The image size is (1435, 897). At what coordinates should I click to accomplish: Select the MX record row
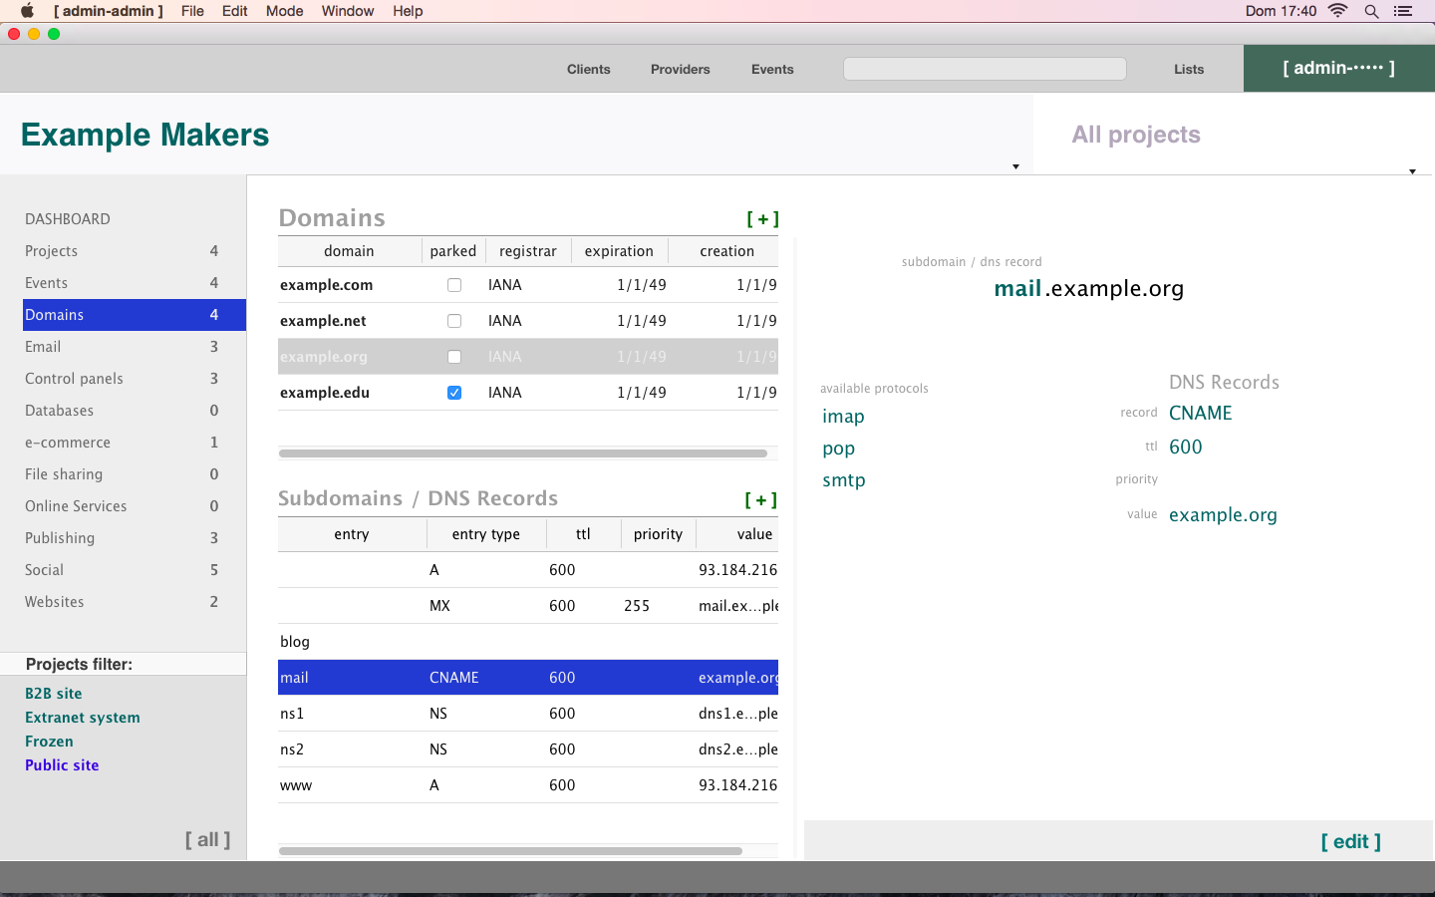(528, 606)
